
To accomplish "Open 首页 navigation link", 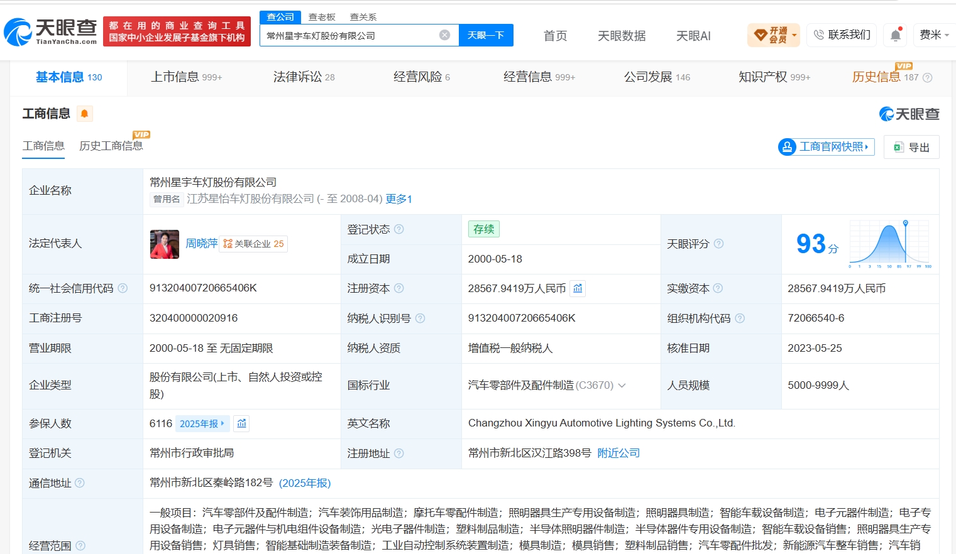I will point(555,36).
